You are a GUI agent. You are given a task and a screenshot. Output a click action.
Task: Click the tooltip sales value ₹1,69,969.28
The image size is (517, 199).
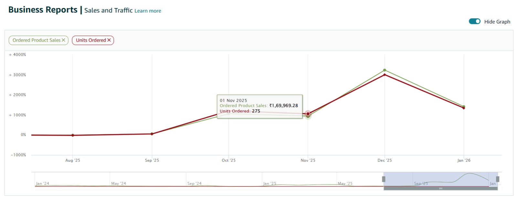(x=284, y=106)
